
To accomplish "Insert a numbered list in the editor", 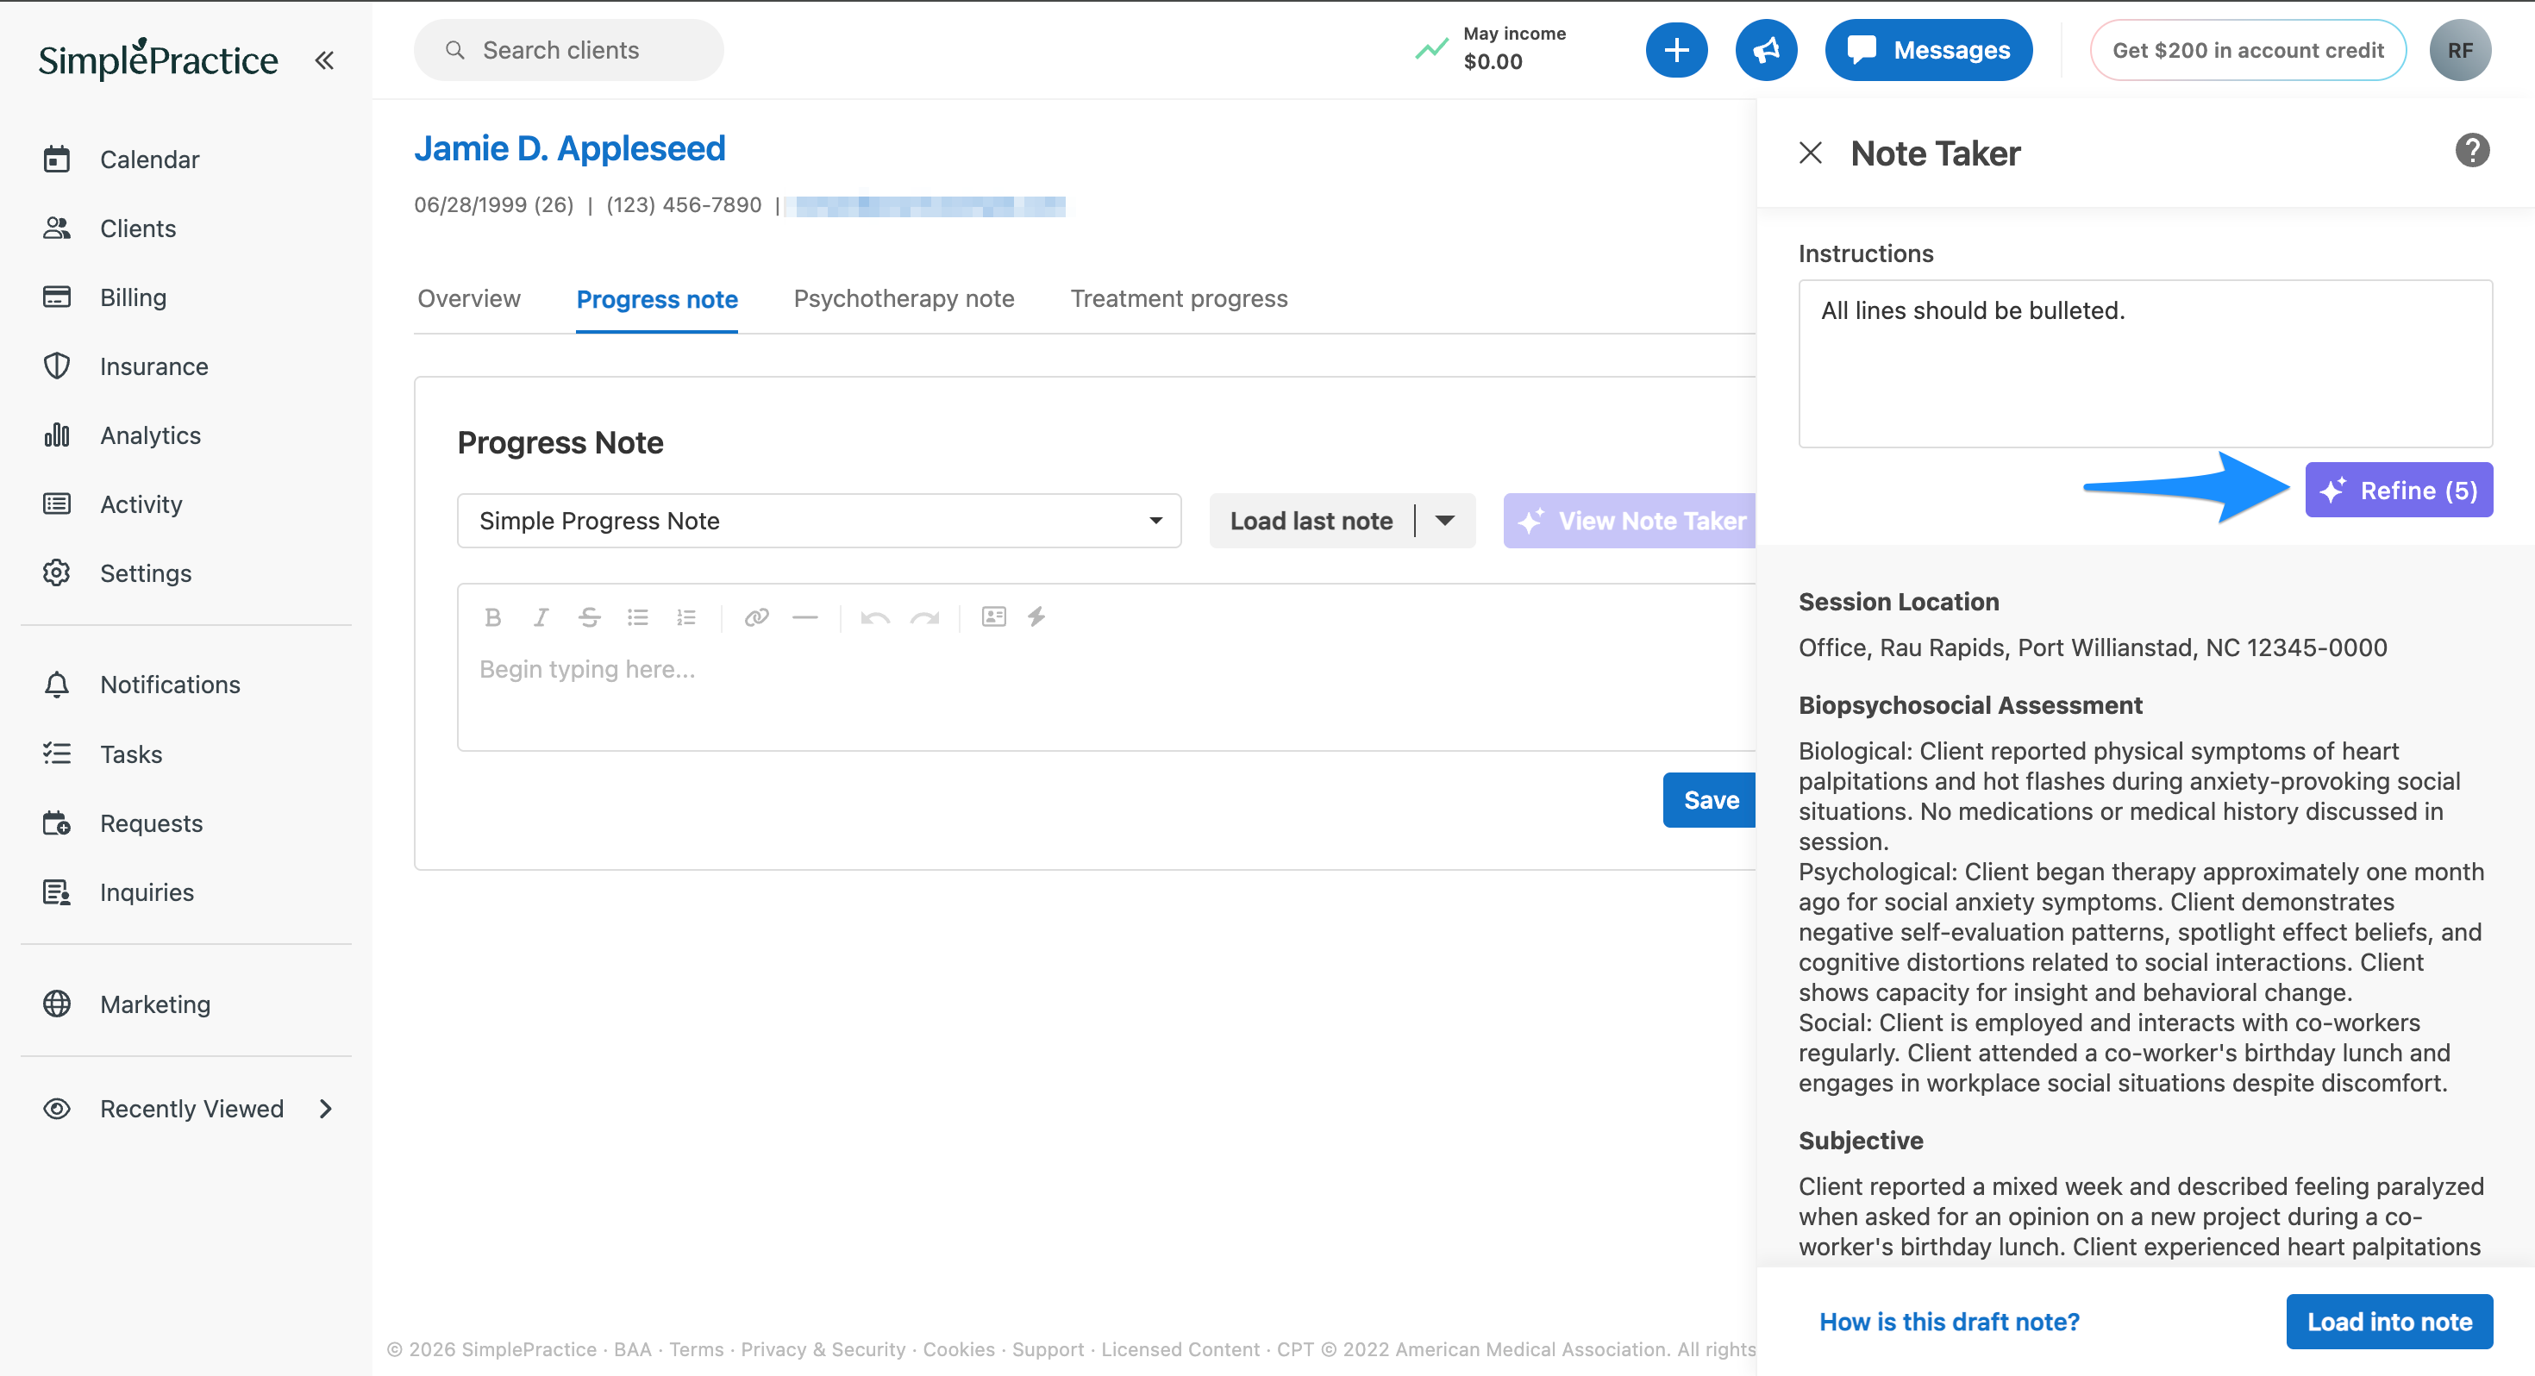I will click(x=685, y=617).
